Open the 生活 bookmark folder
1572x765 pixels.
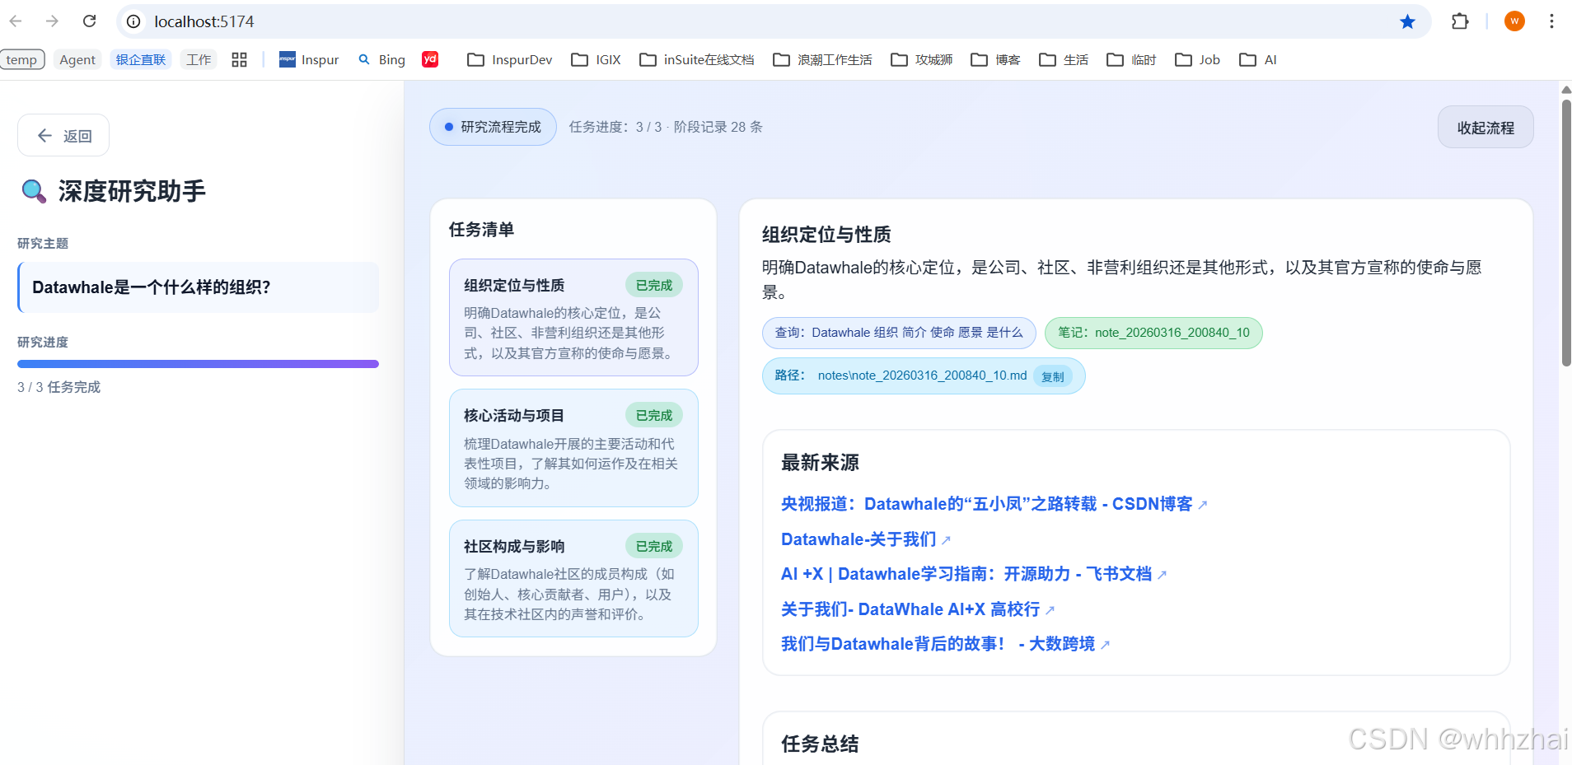[x=1064, y=59]
